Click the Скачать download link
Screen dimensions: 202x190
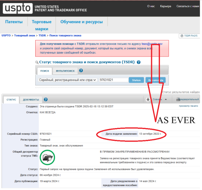tap(157, 99)
